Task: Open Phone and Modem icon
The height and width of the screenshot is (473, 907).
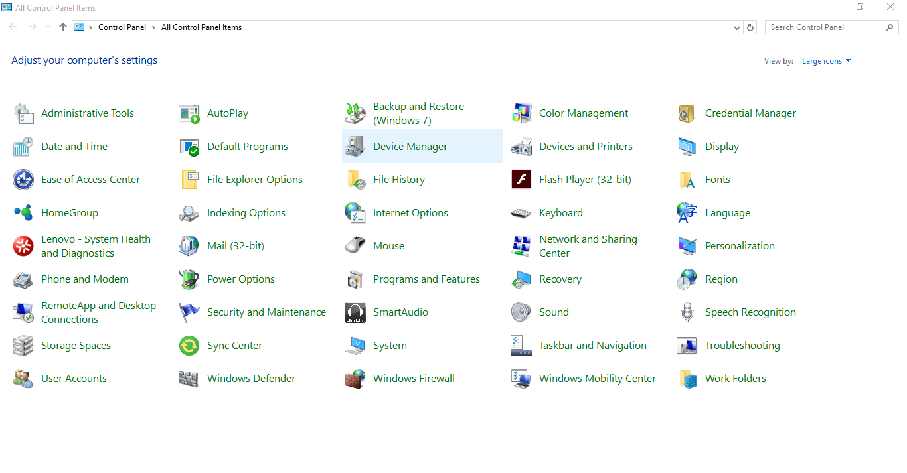Action: click(x=23, y=279)
